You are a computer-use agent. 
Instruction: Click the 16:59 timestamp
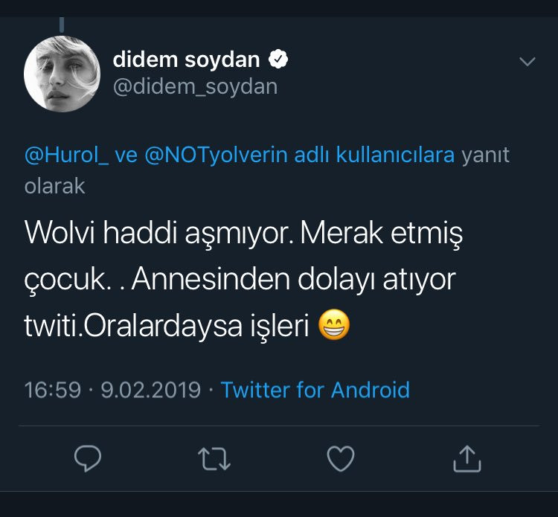click(53, 390)
